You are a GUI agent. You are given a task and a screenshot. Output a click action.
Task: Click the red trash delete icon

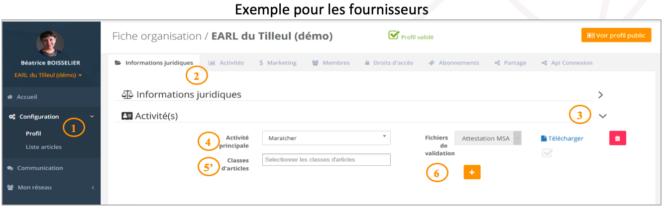[617, 138]
